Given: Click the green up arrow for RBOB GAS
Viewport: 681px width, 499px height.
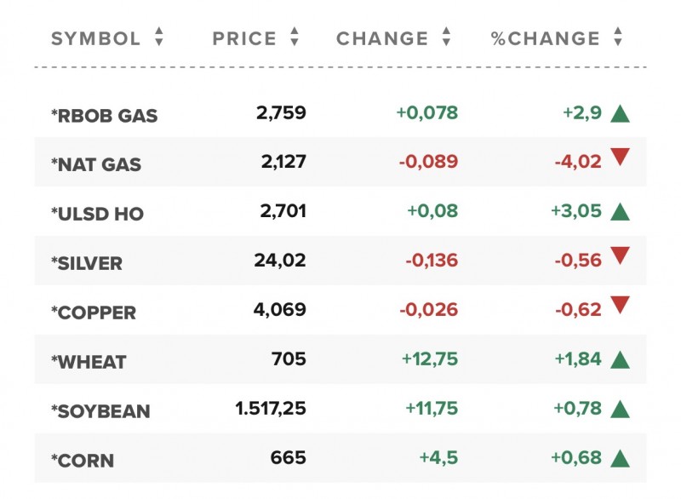Looking at the screenshot, I should click(x=620, y=113).
